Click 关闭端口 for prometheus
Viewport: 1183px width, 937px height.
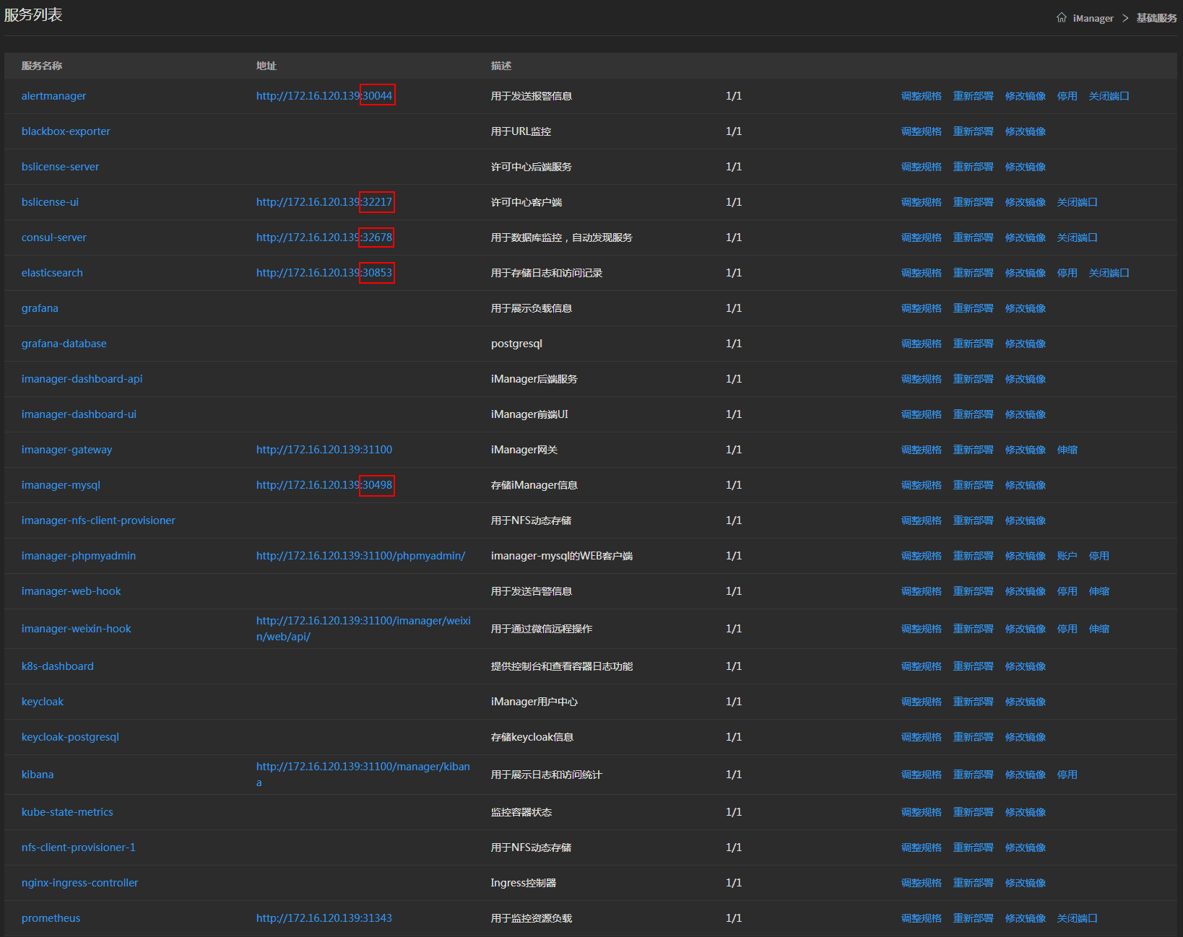[1077, 918]
